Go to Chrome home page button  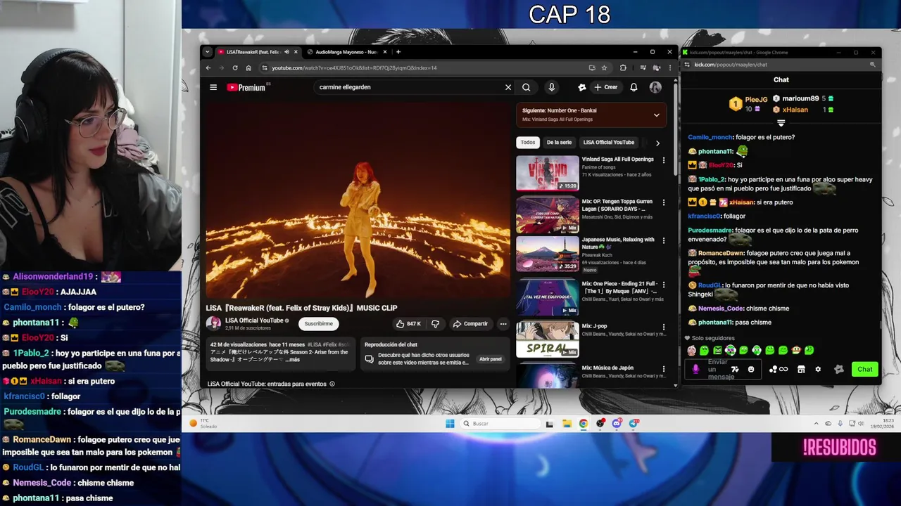[x=248, y=68]
